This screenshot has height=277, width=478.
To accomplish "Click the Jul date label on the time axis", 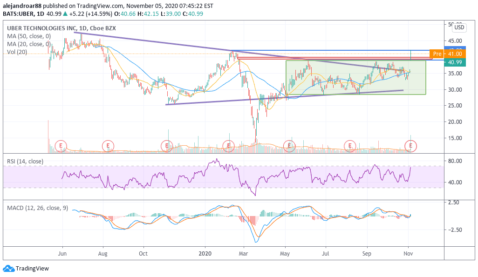I will point(326,254).
